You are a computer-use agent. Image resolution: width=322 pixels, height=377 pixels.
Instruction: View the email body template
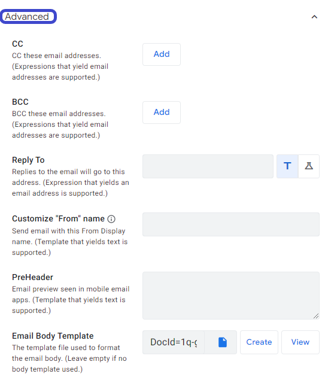tap(300, 342)
